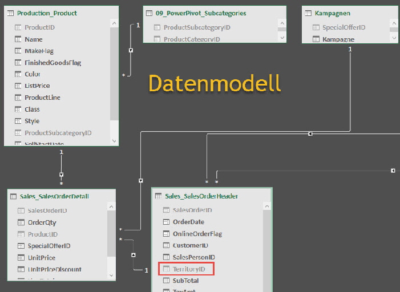Select the OnlineOrderFlag field
The width and height of the screenshot is (400, 292).
pos(197,234)
